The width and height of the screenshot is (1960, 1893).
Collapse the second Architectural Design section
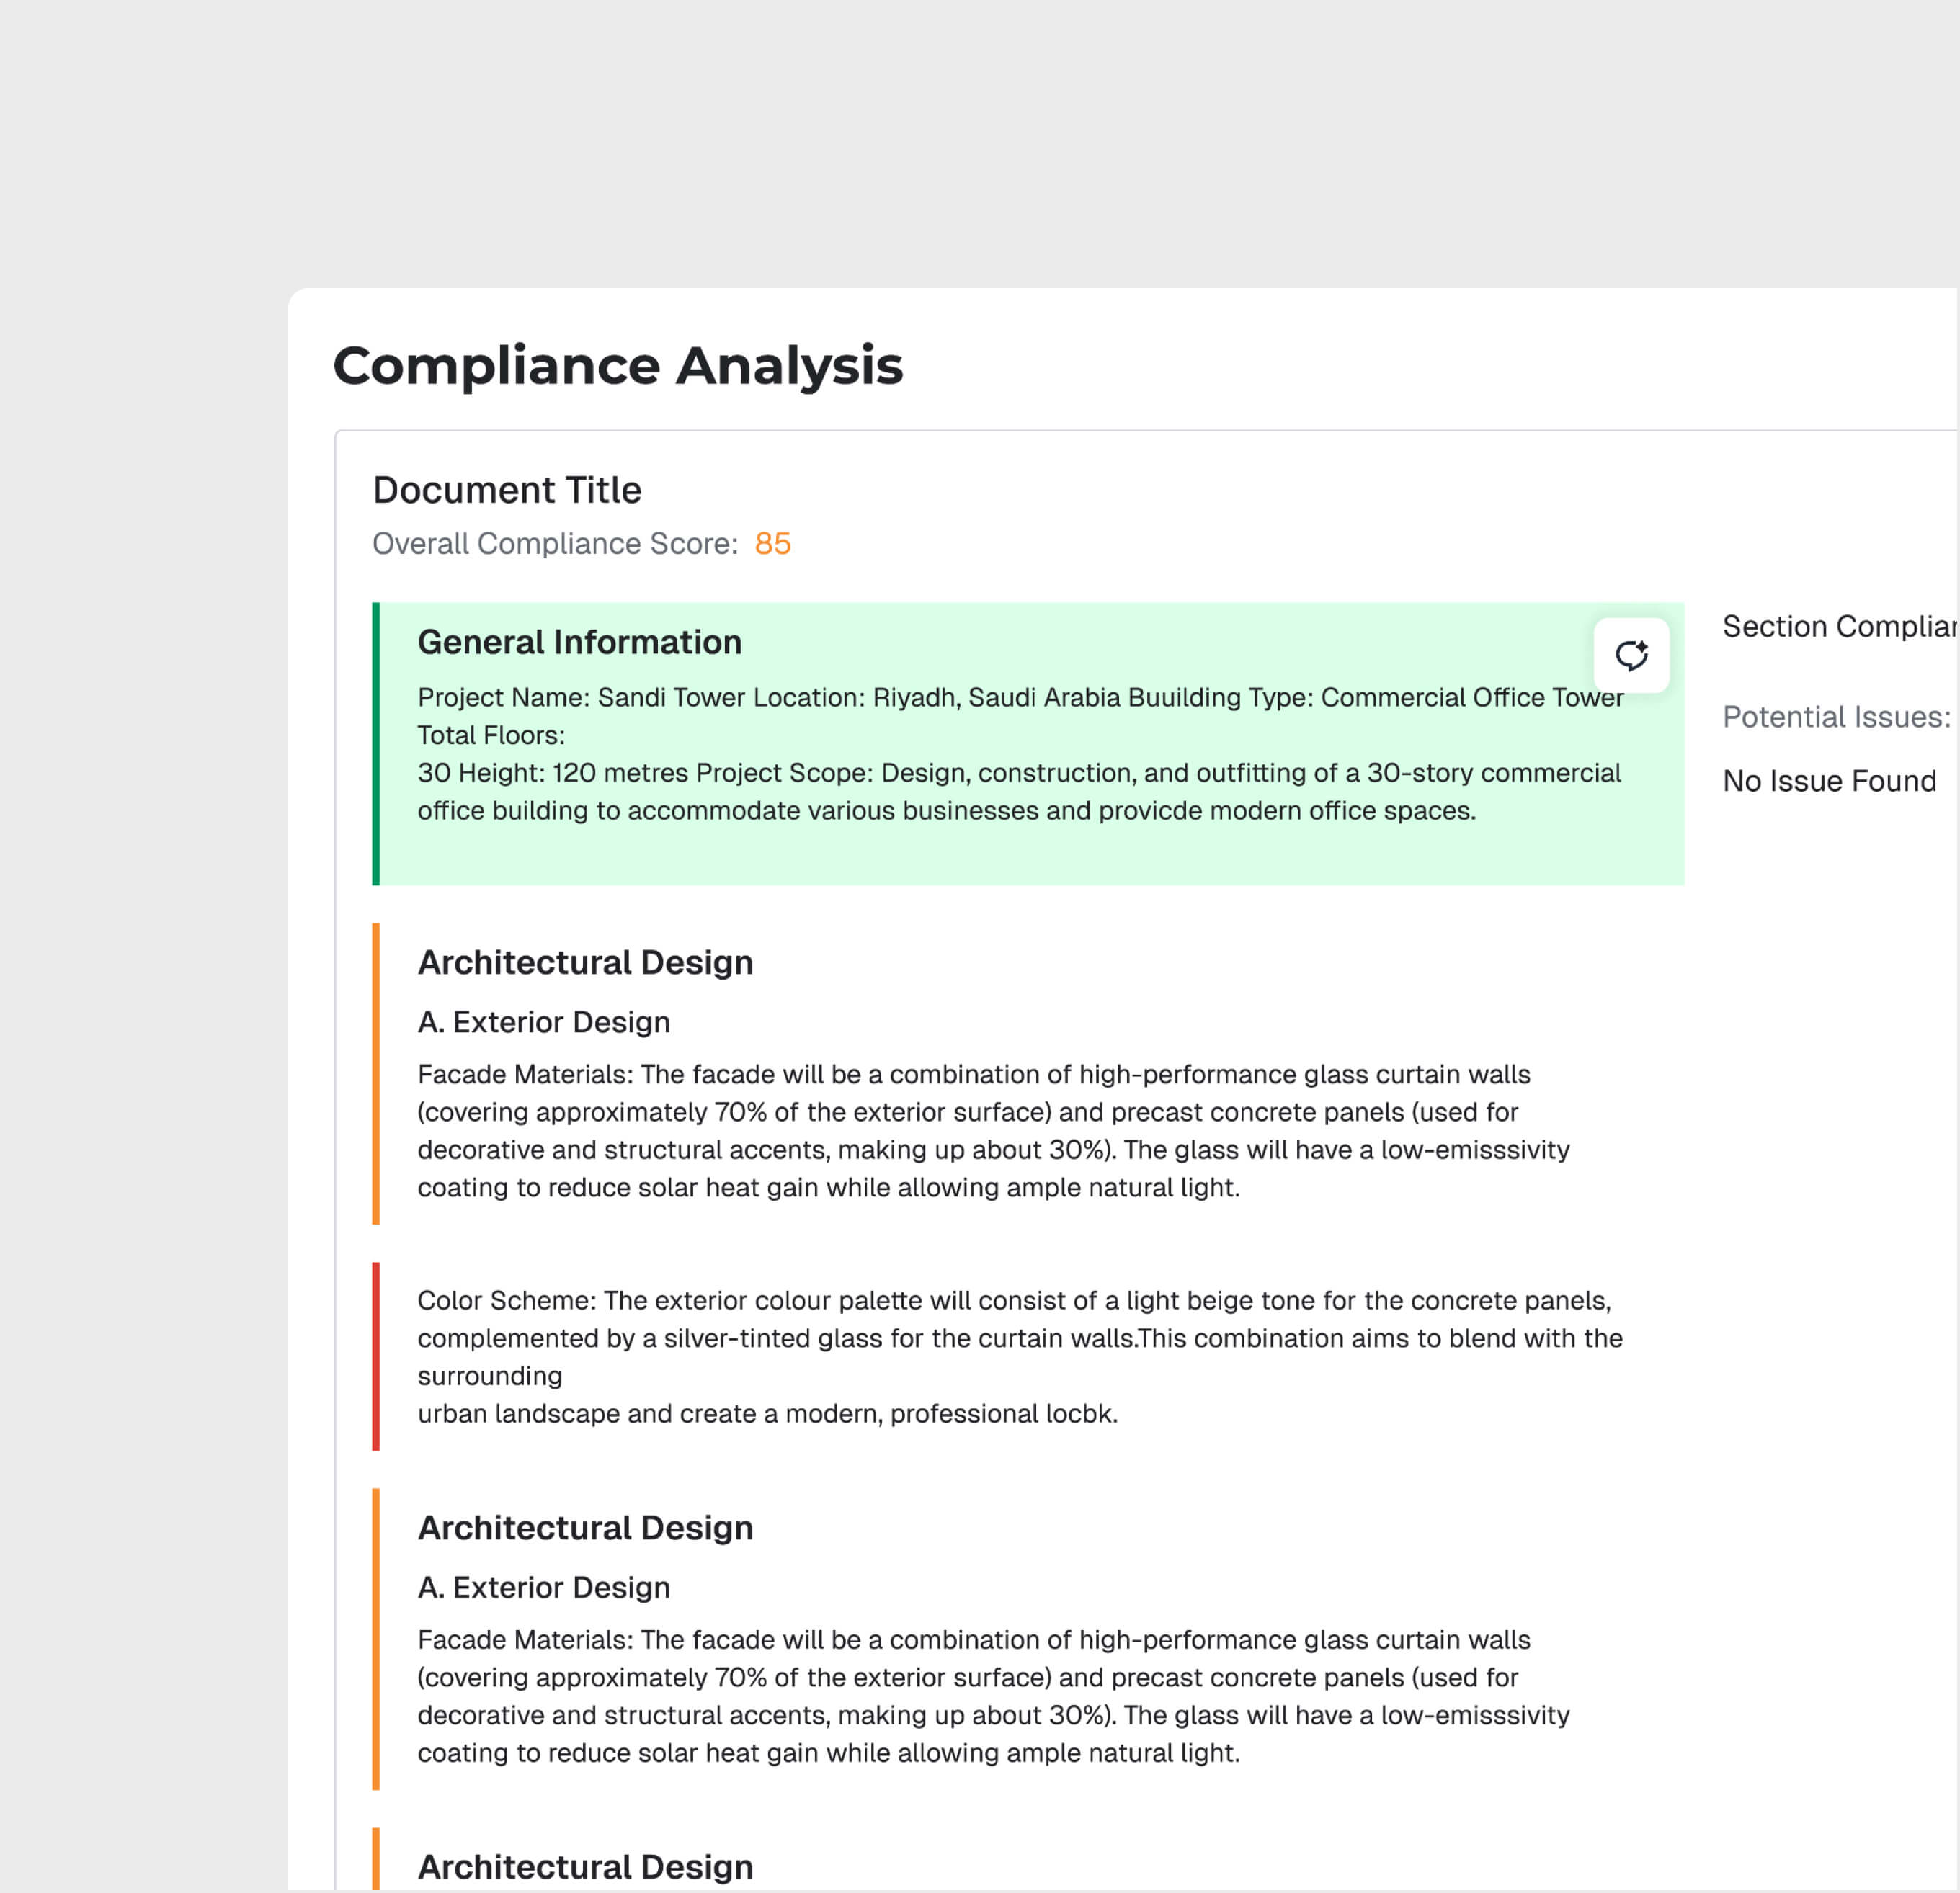click(585, 1527)
